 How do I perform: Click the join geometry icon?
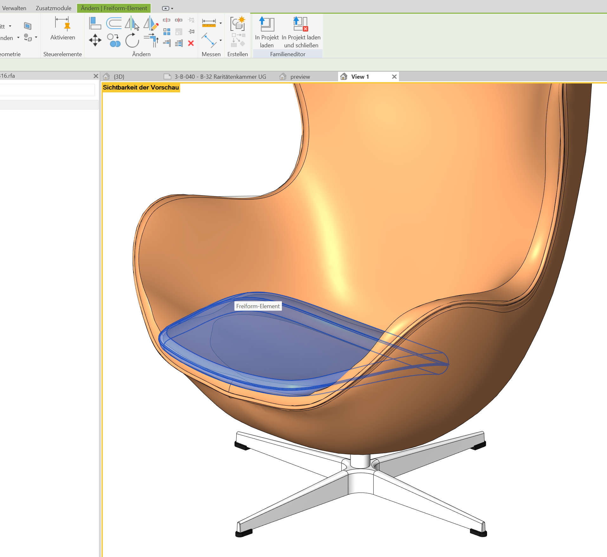pyautogui.click(x=28, y=37)
